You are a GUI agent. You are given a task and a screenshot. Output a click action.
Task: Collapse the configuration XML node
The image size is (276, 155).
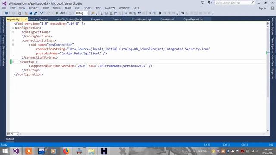13,28
